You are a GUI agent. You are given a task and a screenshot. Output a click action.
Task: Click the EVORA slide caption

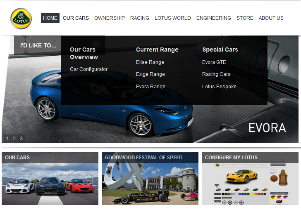pyautogui.click(x=267, y=128)
